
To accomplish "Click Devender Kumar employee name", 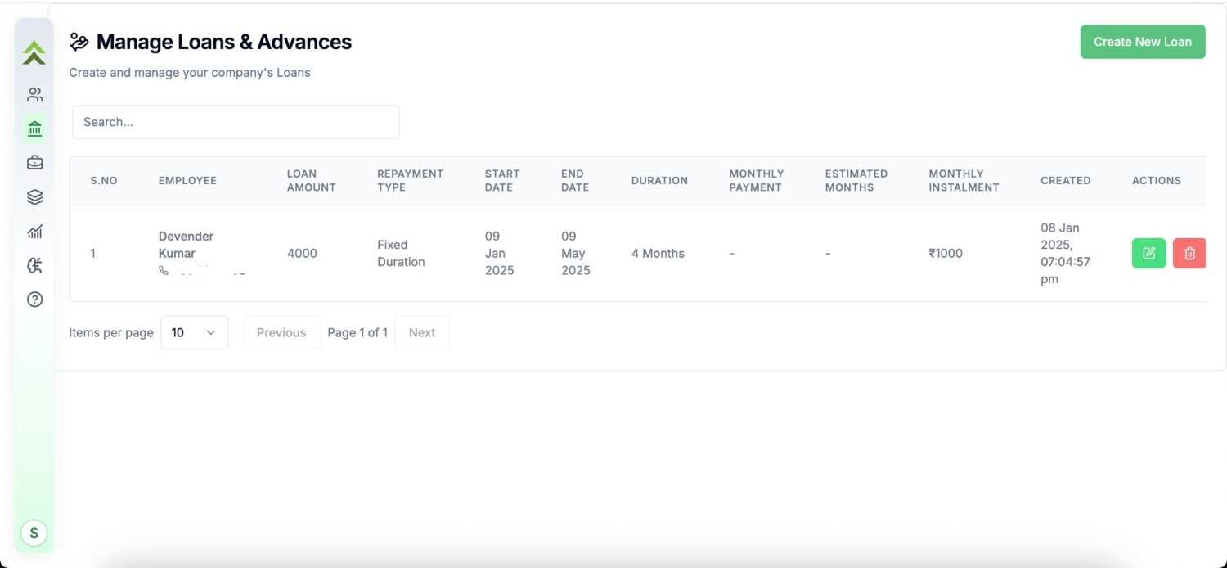I will pos(186,245).
